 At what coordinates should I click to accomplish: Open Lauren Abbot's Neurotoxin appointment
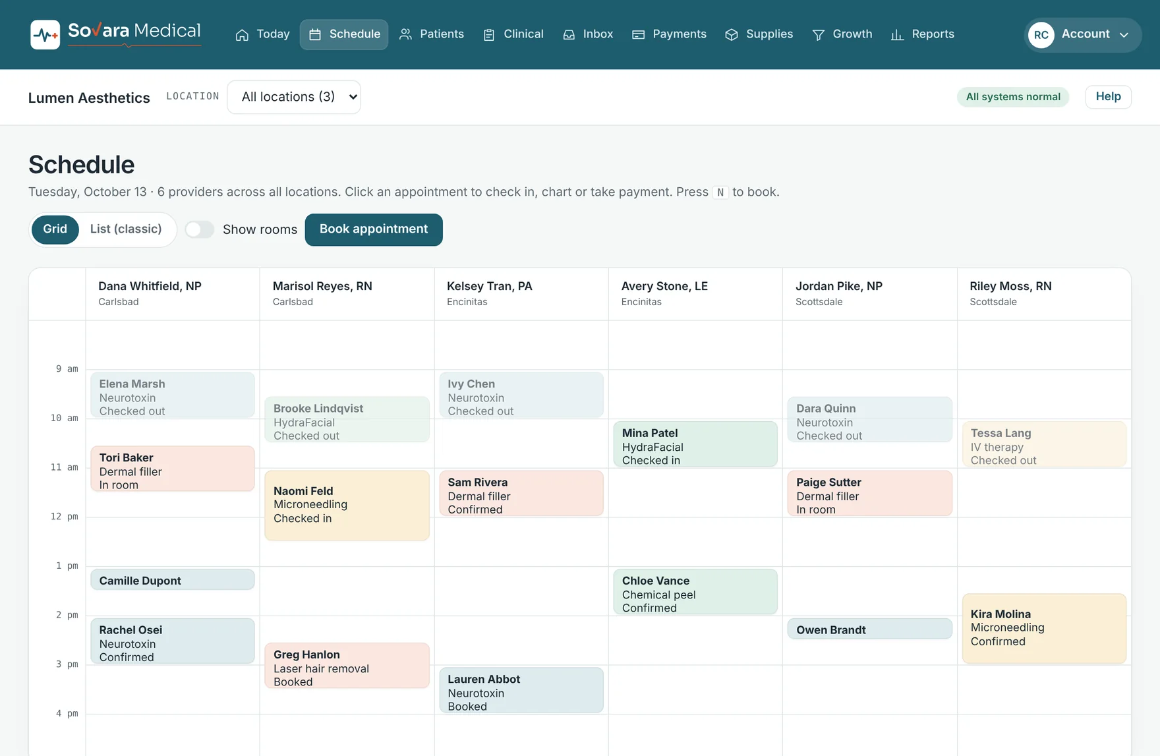point(521,690)
